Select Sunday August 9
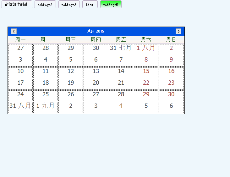The image size is (230, 177). point(171,61)
